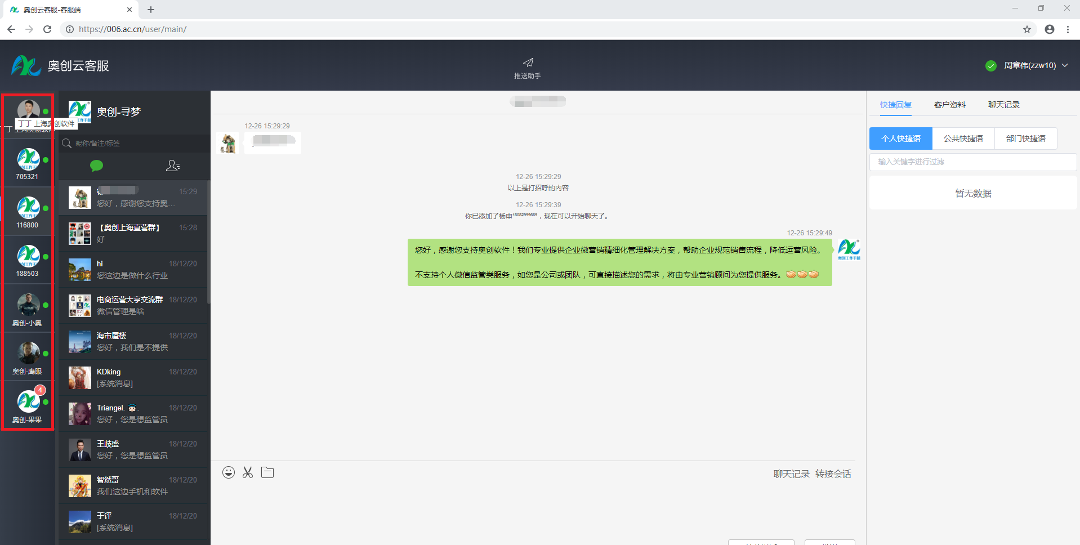This screenshot has height=545, width=1080.
Task: Open the KDking conversation
Action: pyautogui.click(x=133, y=378)
